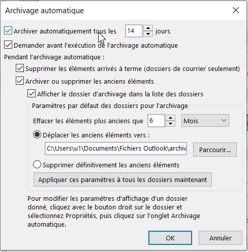Confirm with the OK button
Image resolution: width=248 pixels, height=252 pixels.
tap(170, 238)
